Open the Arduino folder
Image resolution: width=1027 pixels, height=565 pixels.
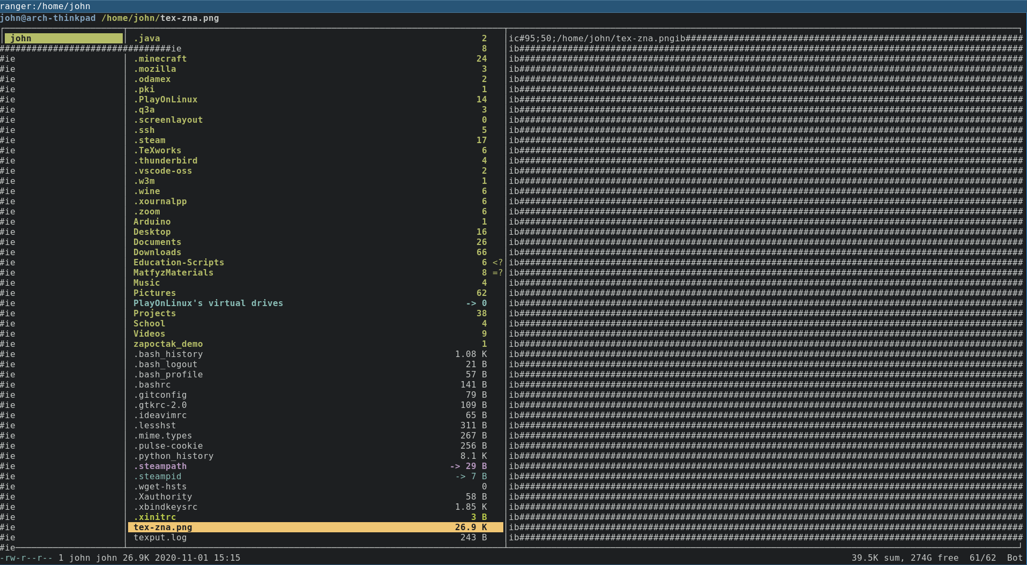pyautogui.click(x=315, y=221)
